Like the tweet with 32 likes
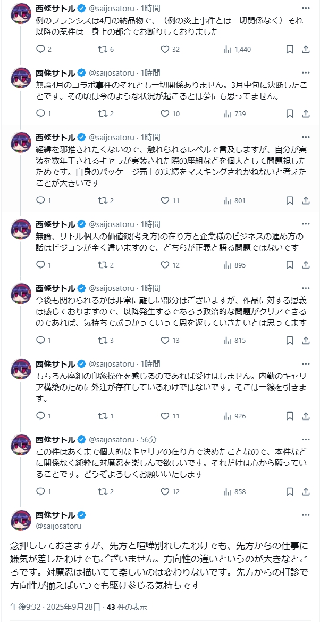 (x=165, y=50)
